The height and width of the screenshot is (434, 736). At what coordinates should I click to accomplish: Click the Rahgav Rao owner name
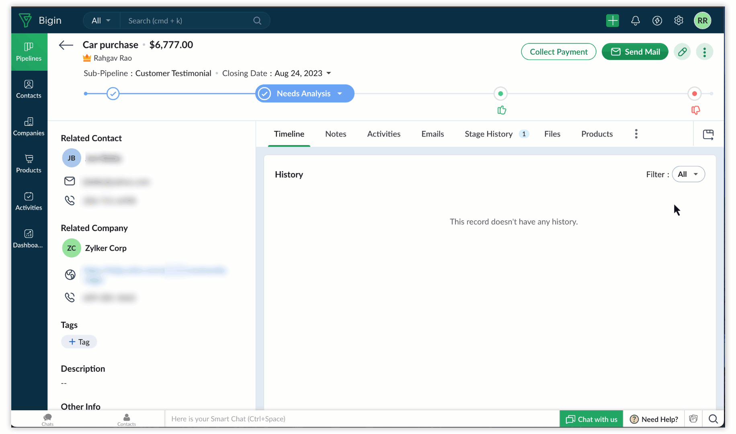tap(113, 58)
